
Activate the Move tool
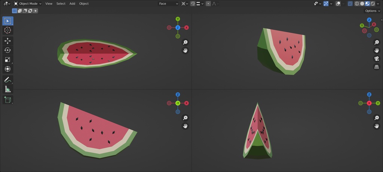(x=8, y=41)
